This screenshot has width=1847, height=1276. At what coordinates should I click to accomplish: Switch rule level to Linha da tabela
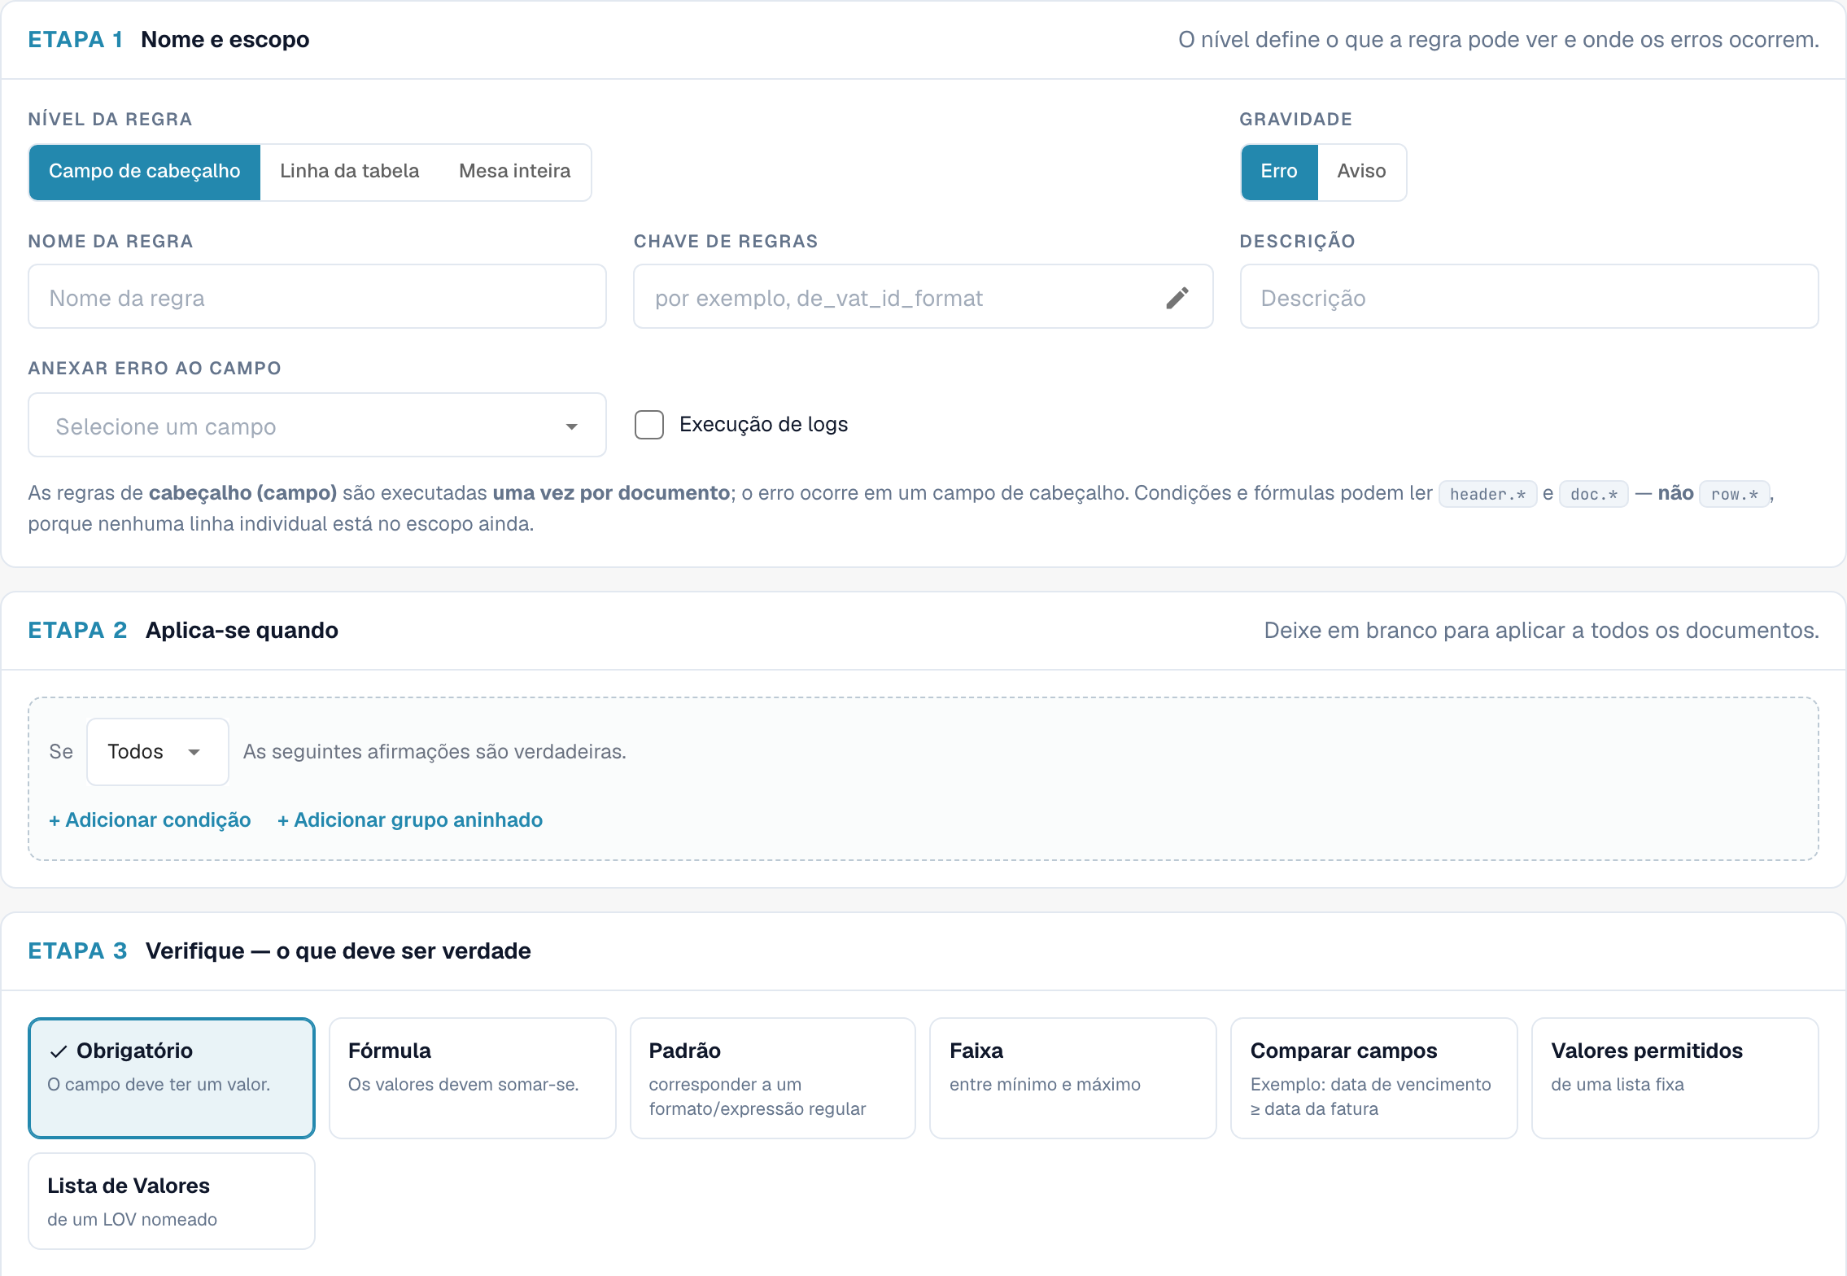[350, 172]
